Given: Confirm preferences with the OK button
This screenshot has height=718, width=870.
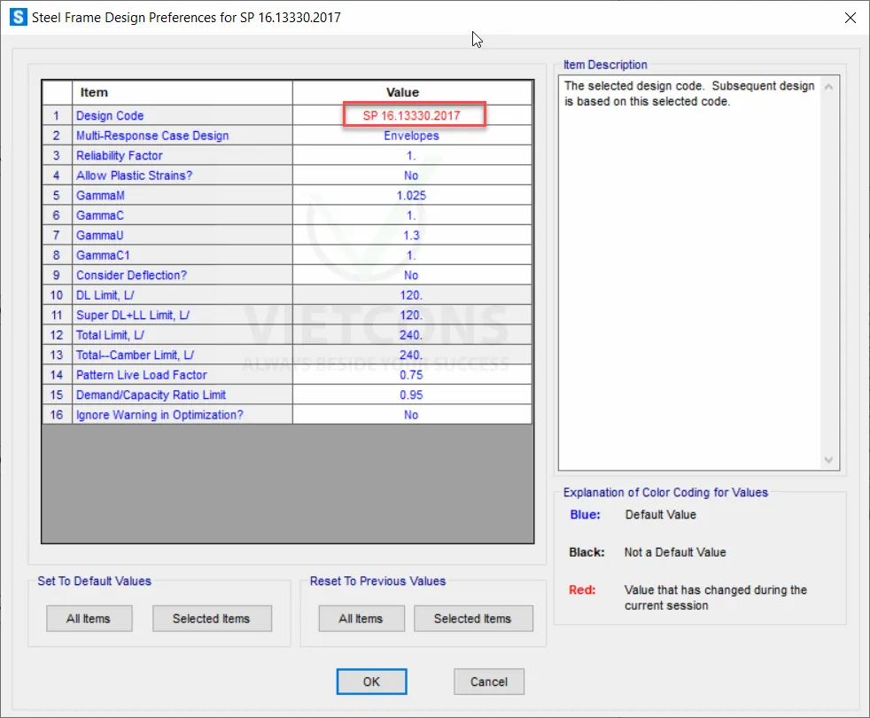Looking at the screenshot, I should click(x=371, y=682).
